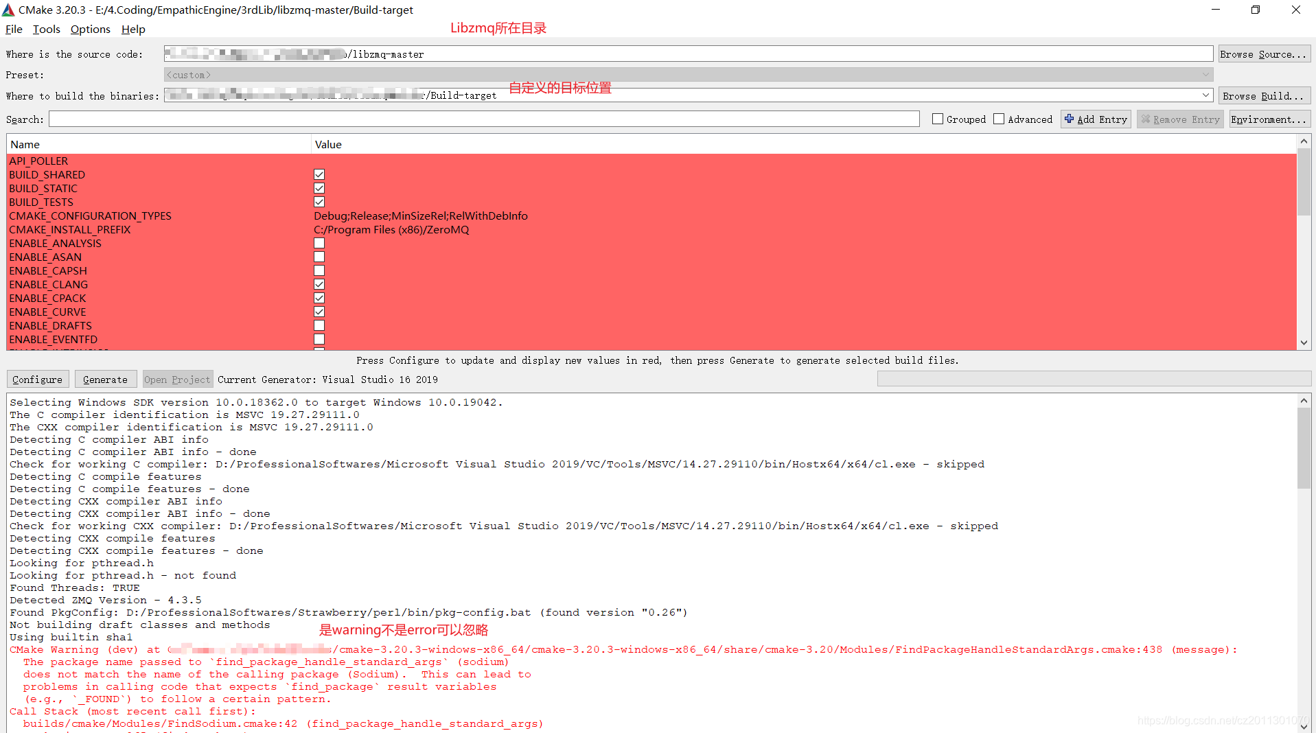
Task: Click the CMake logo icon in title bar
Action: click(7, 10)
